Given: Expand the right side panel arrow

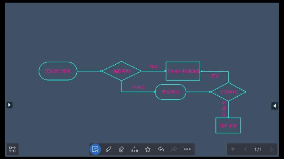Looking at the screenshot, I should (x=275, y=106).
